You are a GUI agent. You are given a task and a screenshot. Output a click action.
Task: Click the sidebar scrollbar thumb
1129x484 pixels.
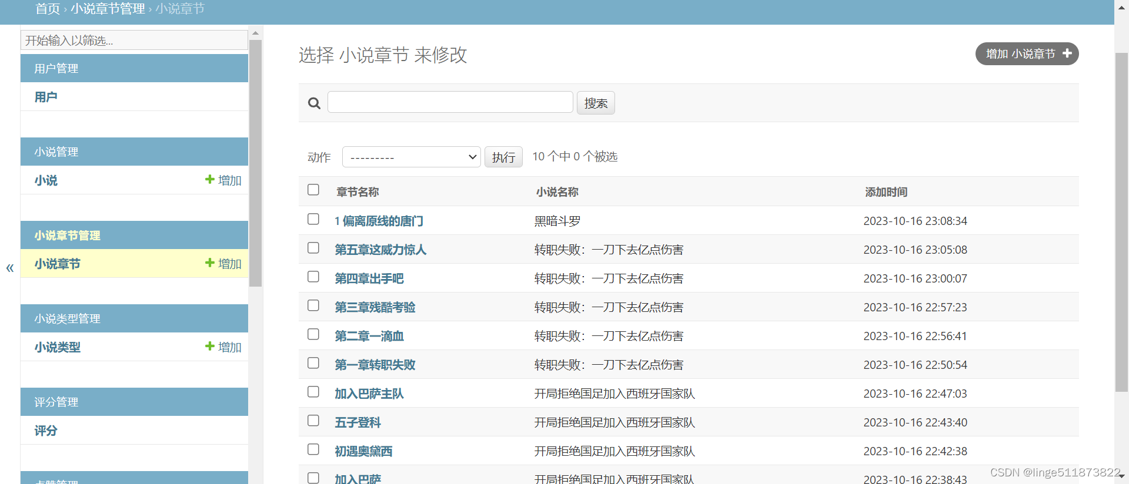[255, 163]
